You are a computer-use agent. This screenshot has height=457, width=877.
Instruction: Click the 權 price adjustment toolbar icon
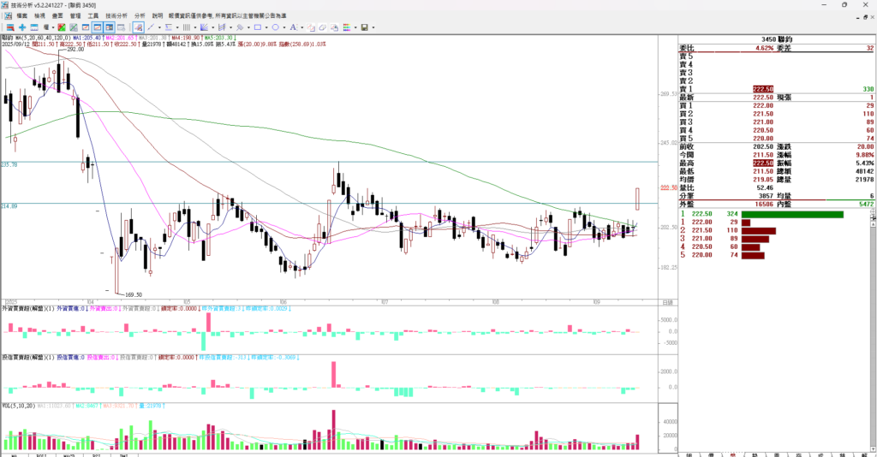click(46, 27)
